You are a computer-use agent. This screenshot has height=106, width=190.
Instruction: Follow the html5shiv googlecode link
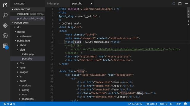[127, 49]
